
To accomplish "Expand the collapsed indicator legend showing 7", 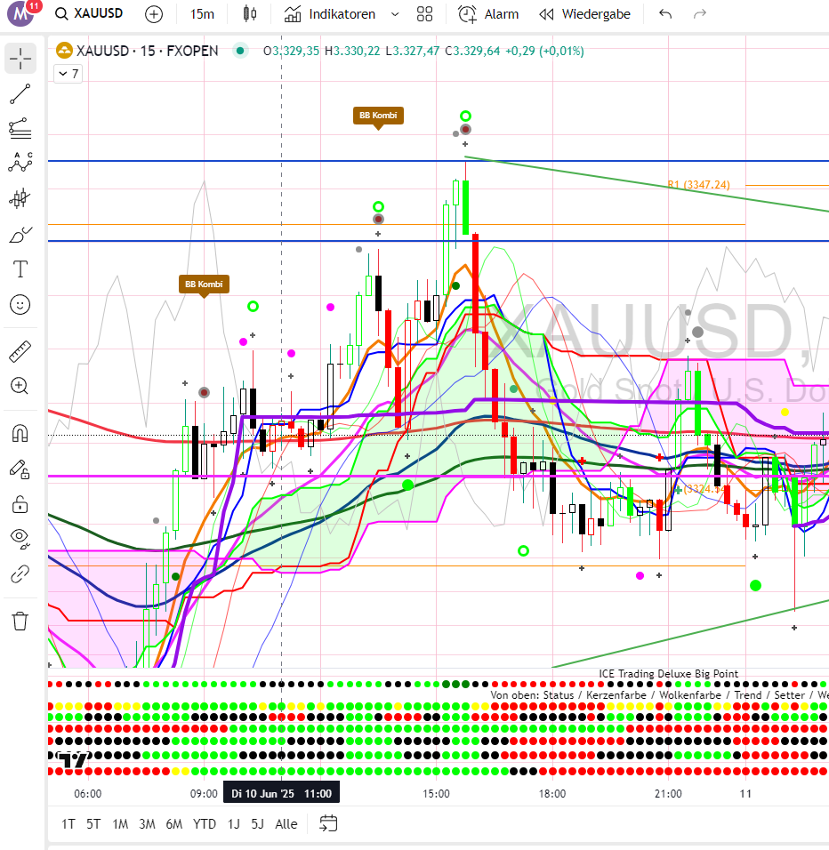I will tap(68, 75).
